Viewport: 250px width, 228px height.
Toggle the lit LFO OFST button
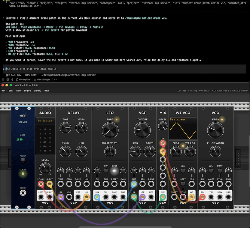114,171
